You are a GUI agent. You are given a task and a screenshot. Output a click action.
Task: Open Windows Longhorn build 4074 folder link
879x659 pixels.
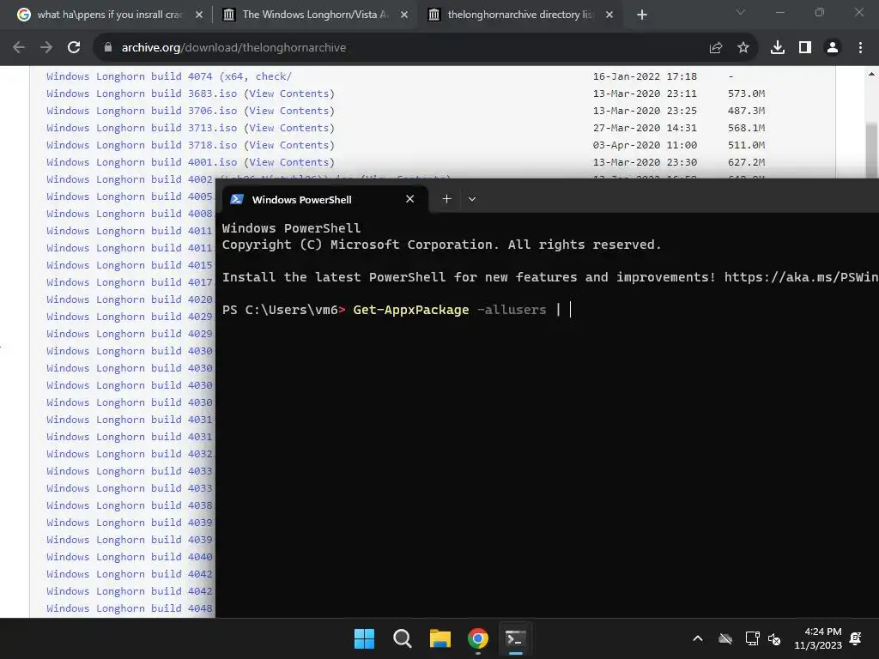coord(169,76)
